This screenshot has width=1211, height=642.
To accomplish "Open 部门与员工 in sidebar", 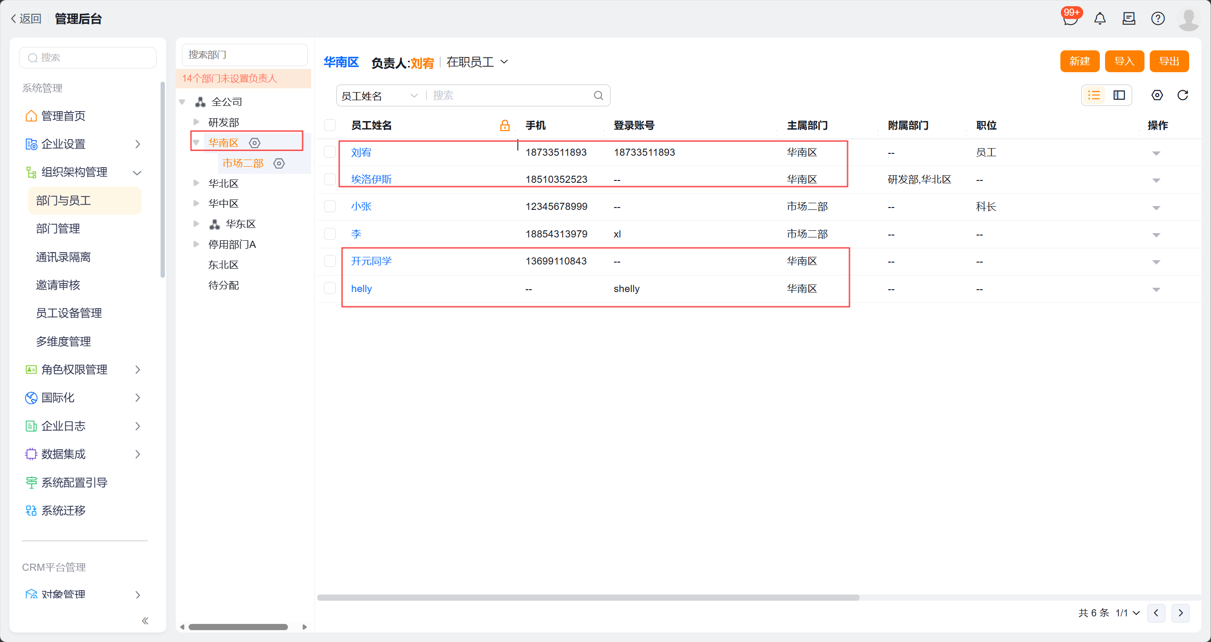I will [85, 200].
